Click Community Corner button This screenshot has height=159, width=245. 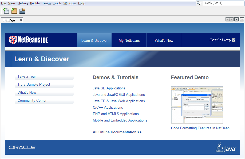(44, 101)
